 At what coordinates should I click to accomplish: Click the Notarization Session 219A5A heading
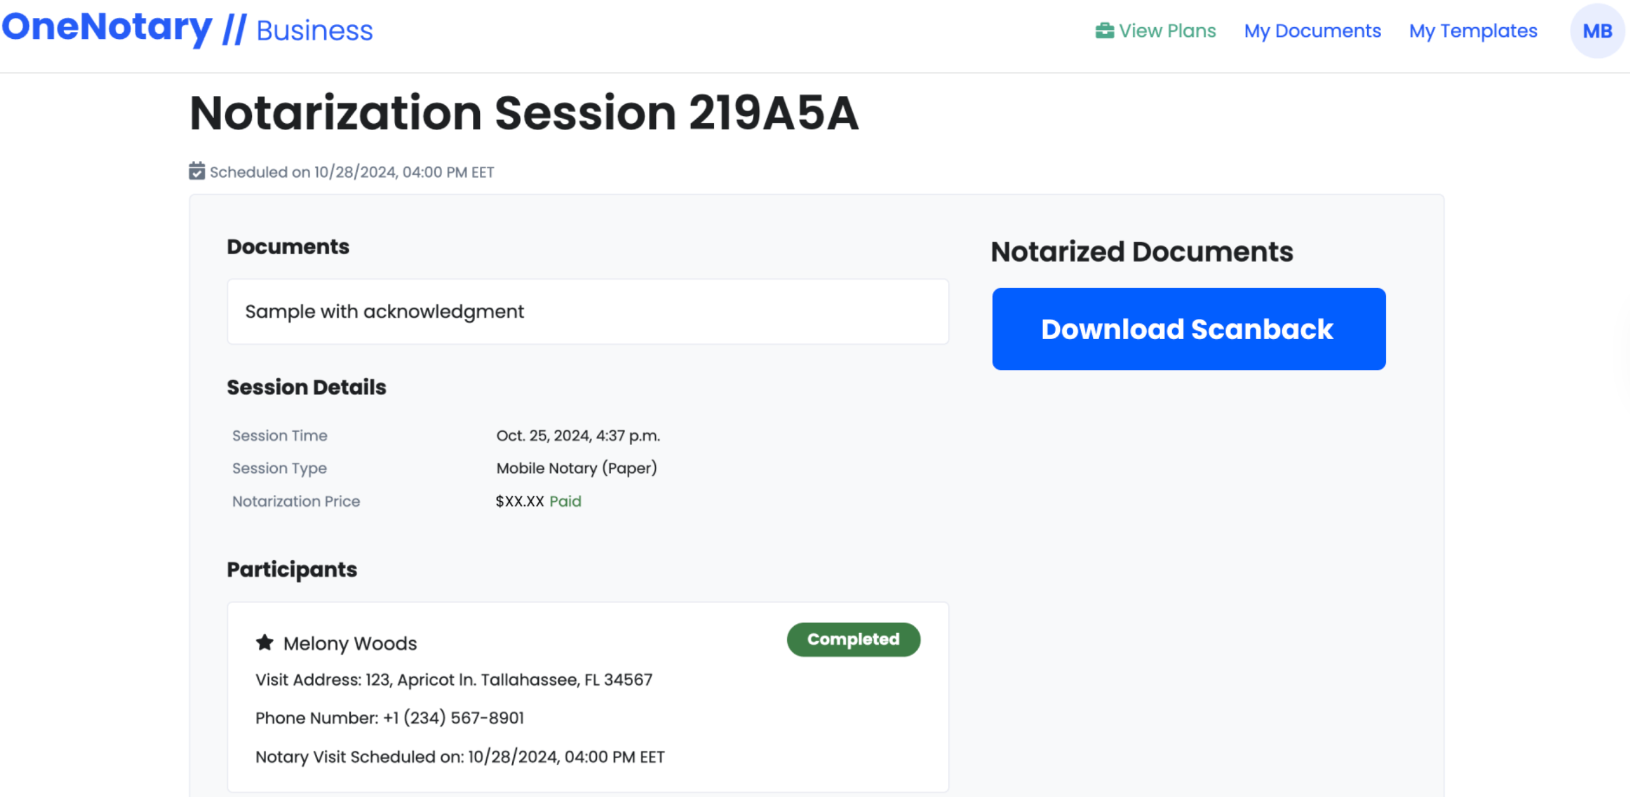click(524, 113)
